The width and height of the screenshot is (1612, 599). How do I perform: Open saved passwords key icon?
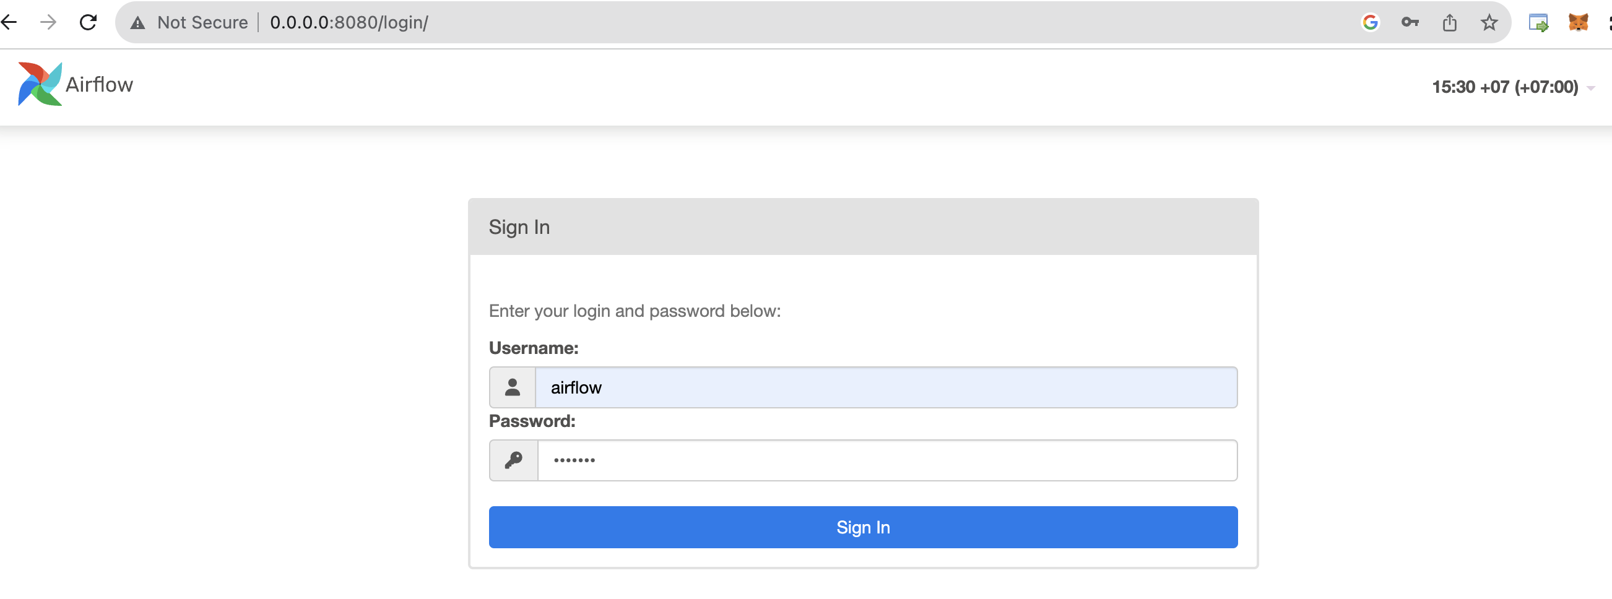pos(1410,22)
